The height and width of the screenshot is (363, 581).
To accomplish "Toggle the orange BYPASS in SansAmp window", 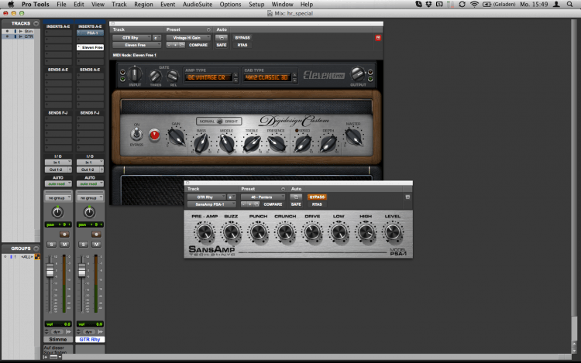I will click(x=317, y=197).
